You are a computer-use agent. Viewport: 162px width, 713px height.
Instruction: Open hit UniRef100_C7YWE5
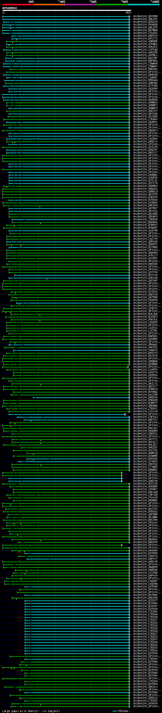click(145, 467)
